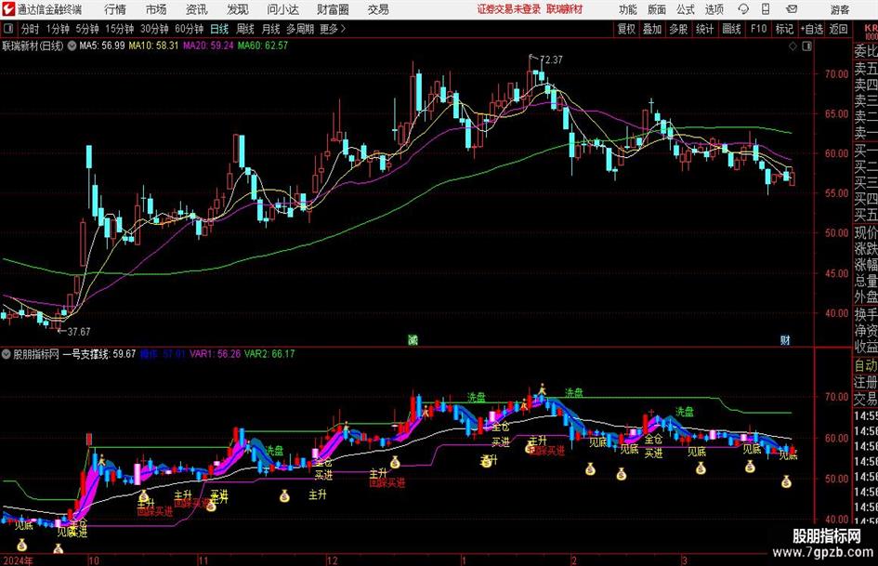878x566 pixels.
Task: Toggle the right info panel icon
Action: 806,46
